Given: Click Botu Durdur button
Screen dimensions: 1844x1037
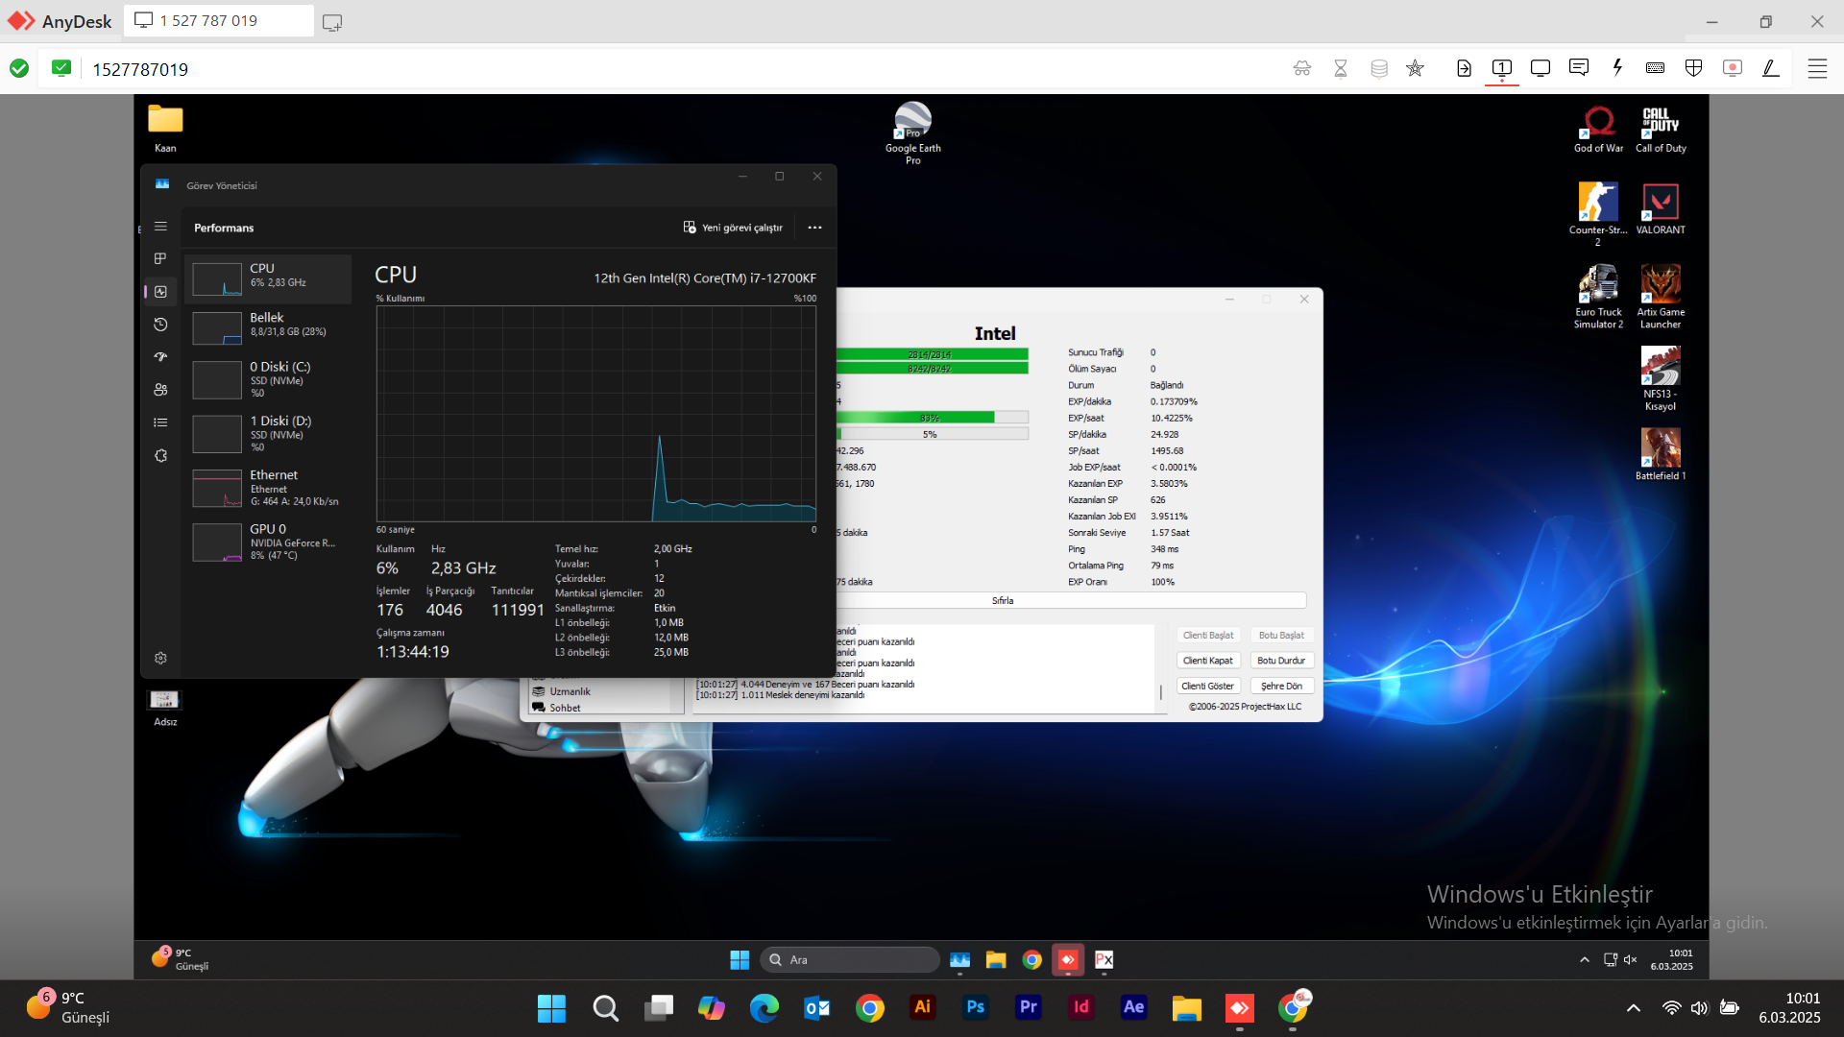Looking at the screenshot, I should pos(1281,661).
